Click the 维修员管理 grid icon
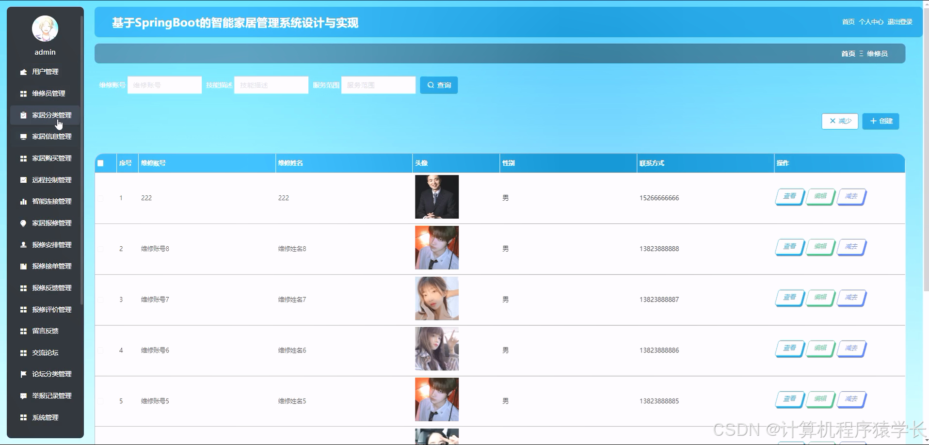Image resolution: width=929 pixels, height=445 pixels. point(23,94)
